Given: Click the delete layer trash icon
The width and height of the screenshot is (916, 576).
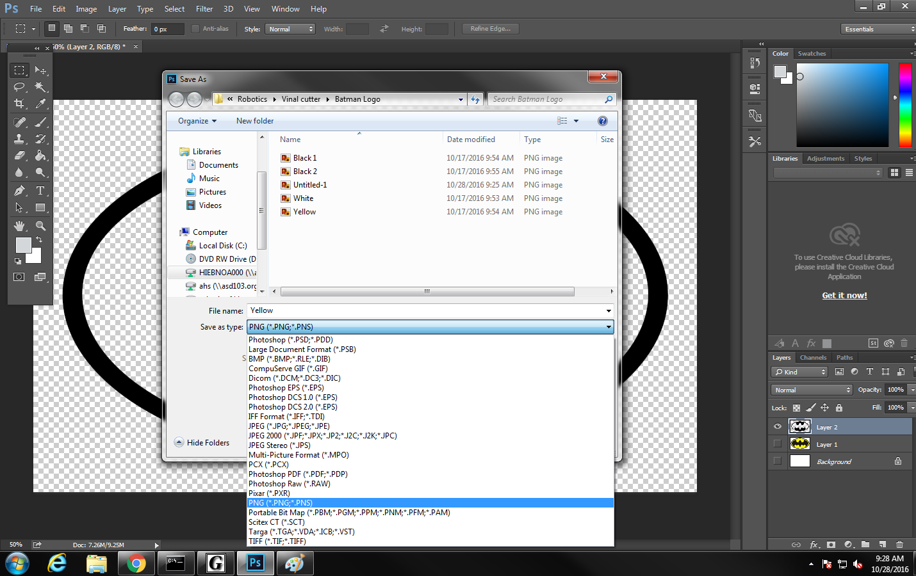Looking at the screenshot, I should 899,545.
